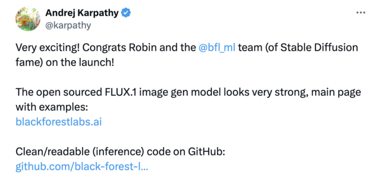
Task: Open the blackforestlabs.ai link
Action: pos(59,122)
